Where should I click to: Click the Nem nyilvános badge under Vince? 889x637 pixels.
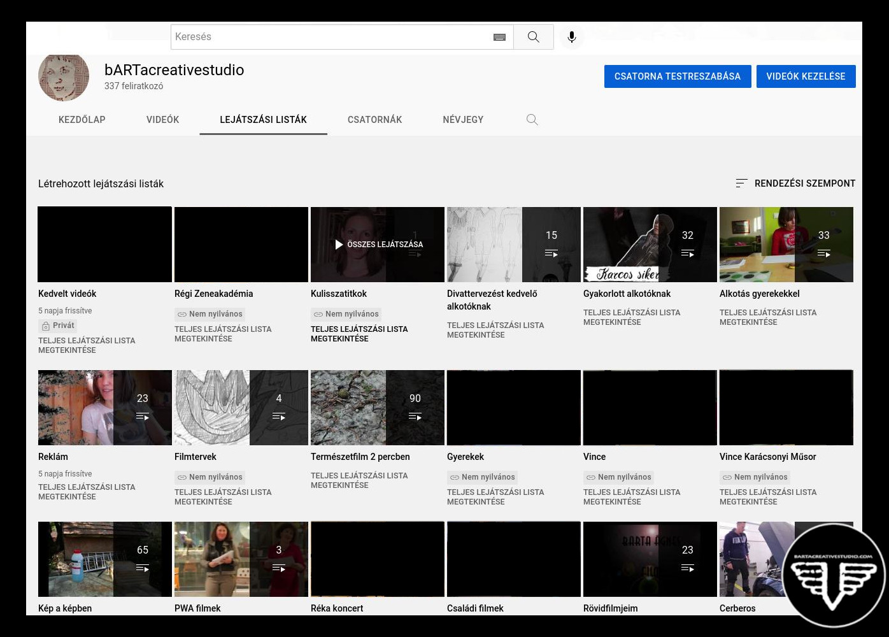(618, 477)
